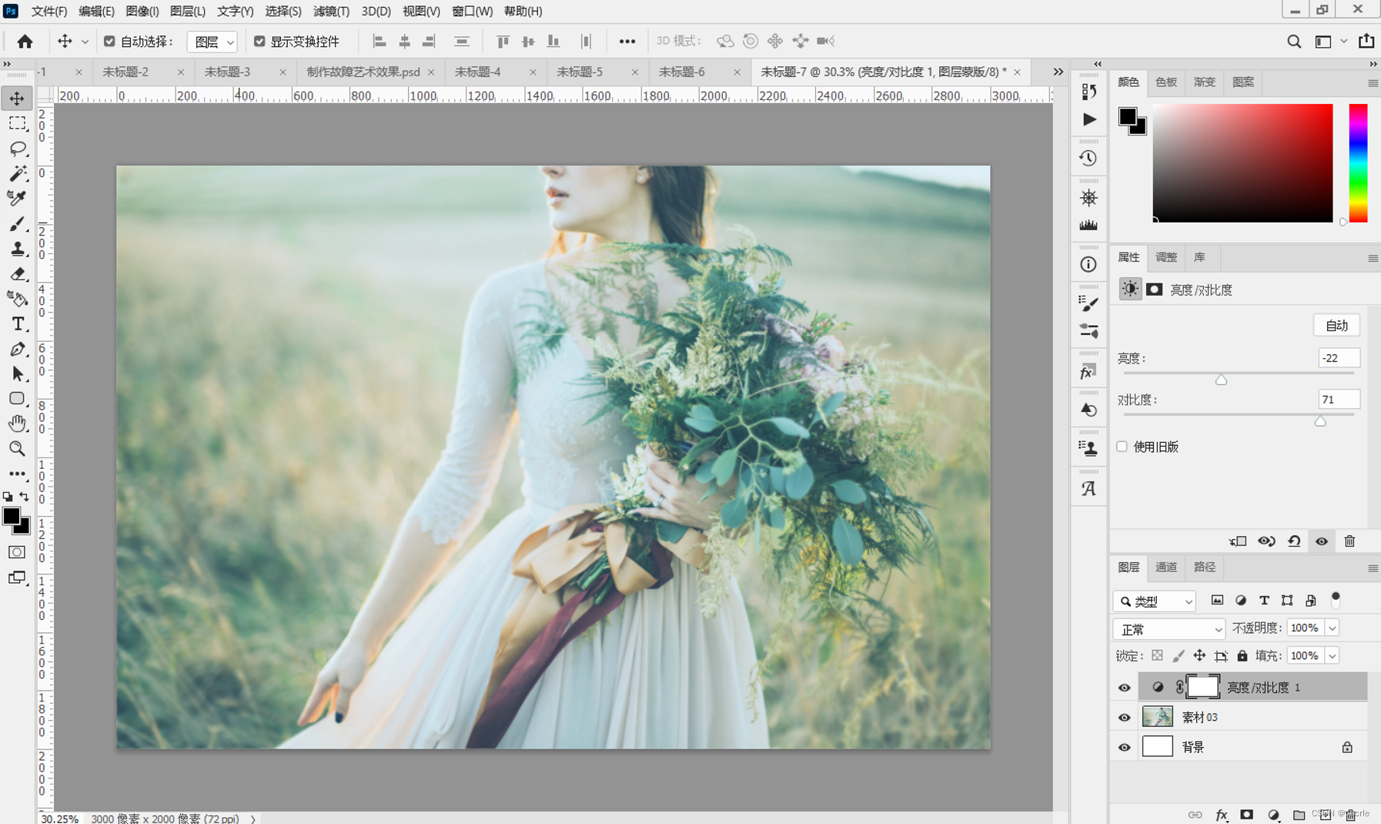Select the Rectangle shape tool
Screen dimensions: 1381x824
click(17, 399)
